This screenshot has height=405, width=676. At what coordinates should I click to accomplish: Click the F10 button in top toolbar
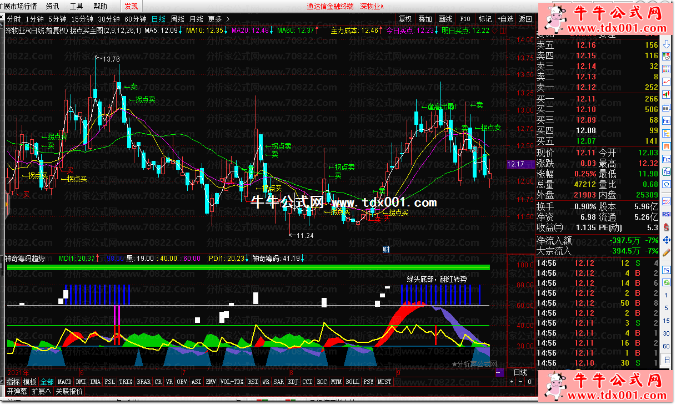click(465, 19)
